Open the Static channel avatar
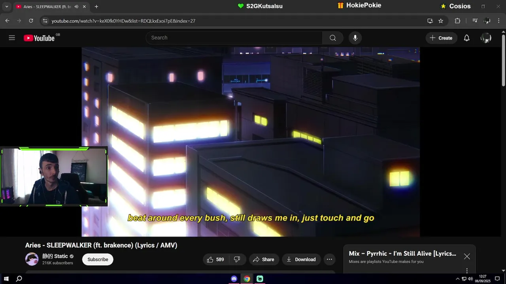Viewport: 506px width, 284px height. point(32,259)
